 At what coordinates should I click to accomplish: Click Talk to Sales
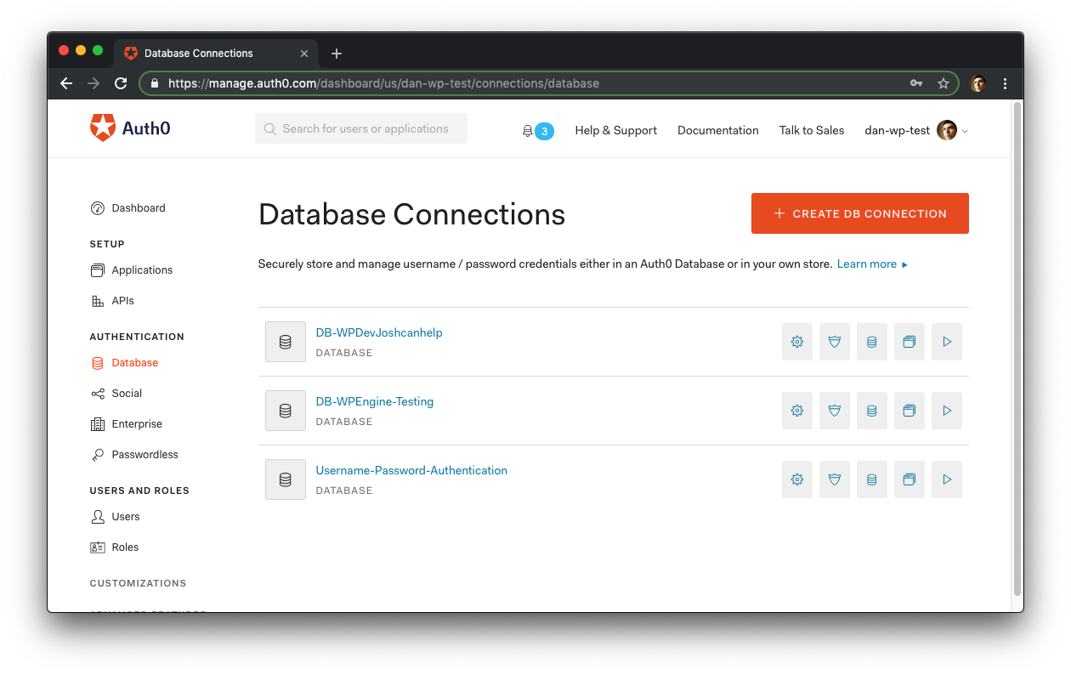point(812,130)
